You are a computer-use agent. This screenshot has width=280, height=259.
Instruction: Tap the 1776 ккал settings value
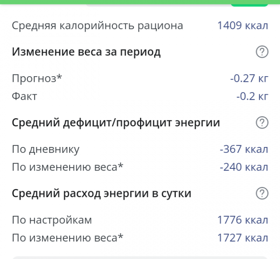coord(243,220)
